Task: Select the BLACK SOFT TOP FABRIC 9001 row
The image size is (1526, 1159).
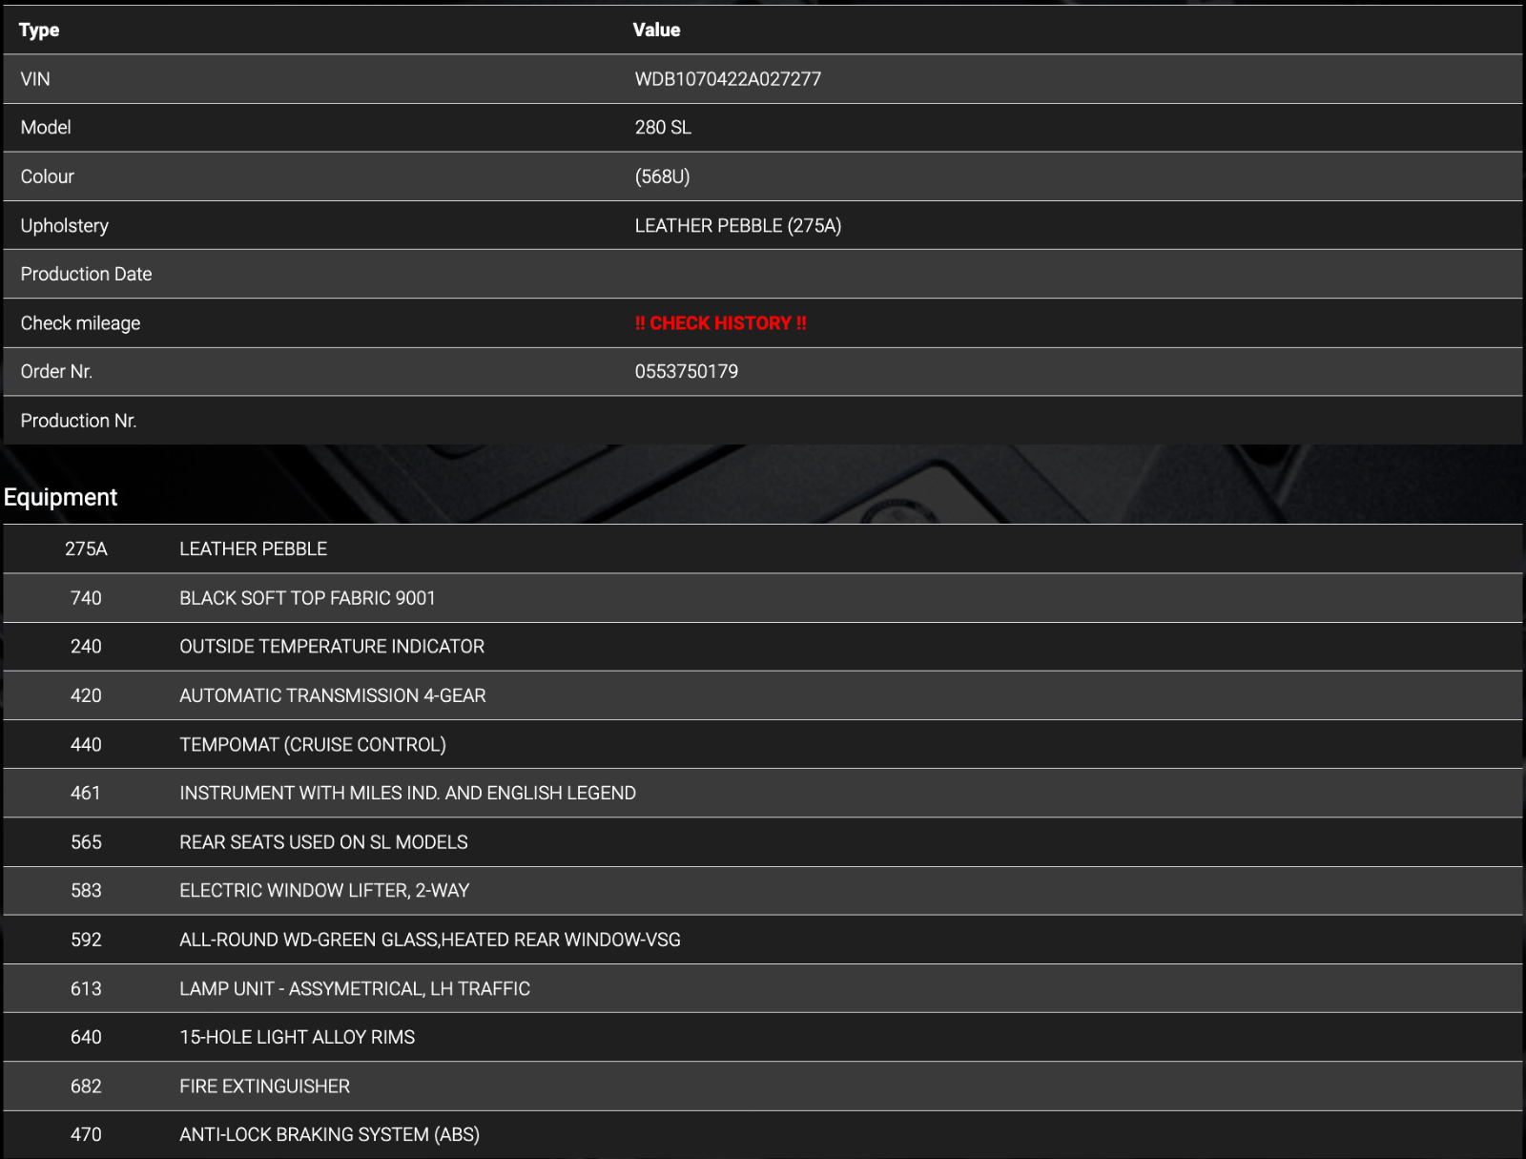Action: click(307, 598)
